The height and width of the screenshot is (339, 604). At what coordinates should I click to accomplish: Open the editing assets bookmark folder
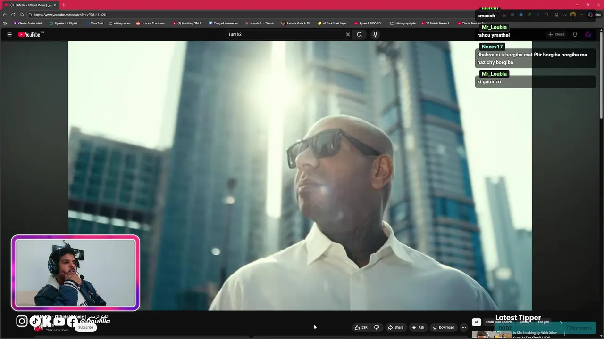tap(119, 23)
